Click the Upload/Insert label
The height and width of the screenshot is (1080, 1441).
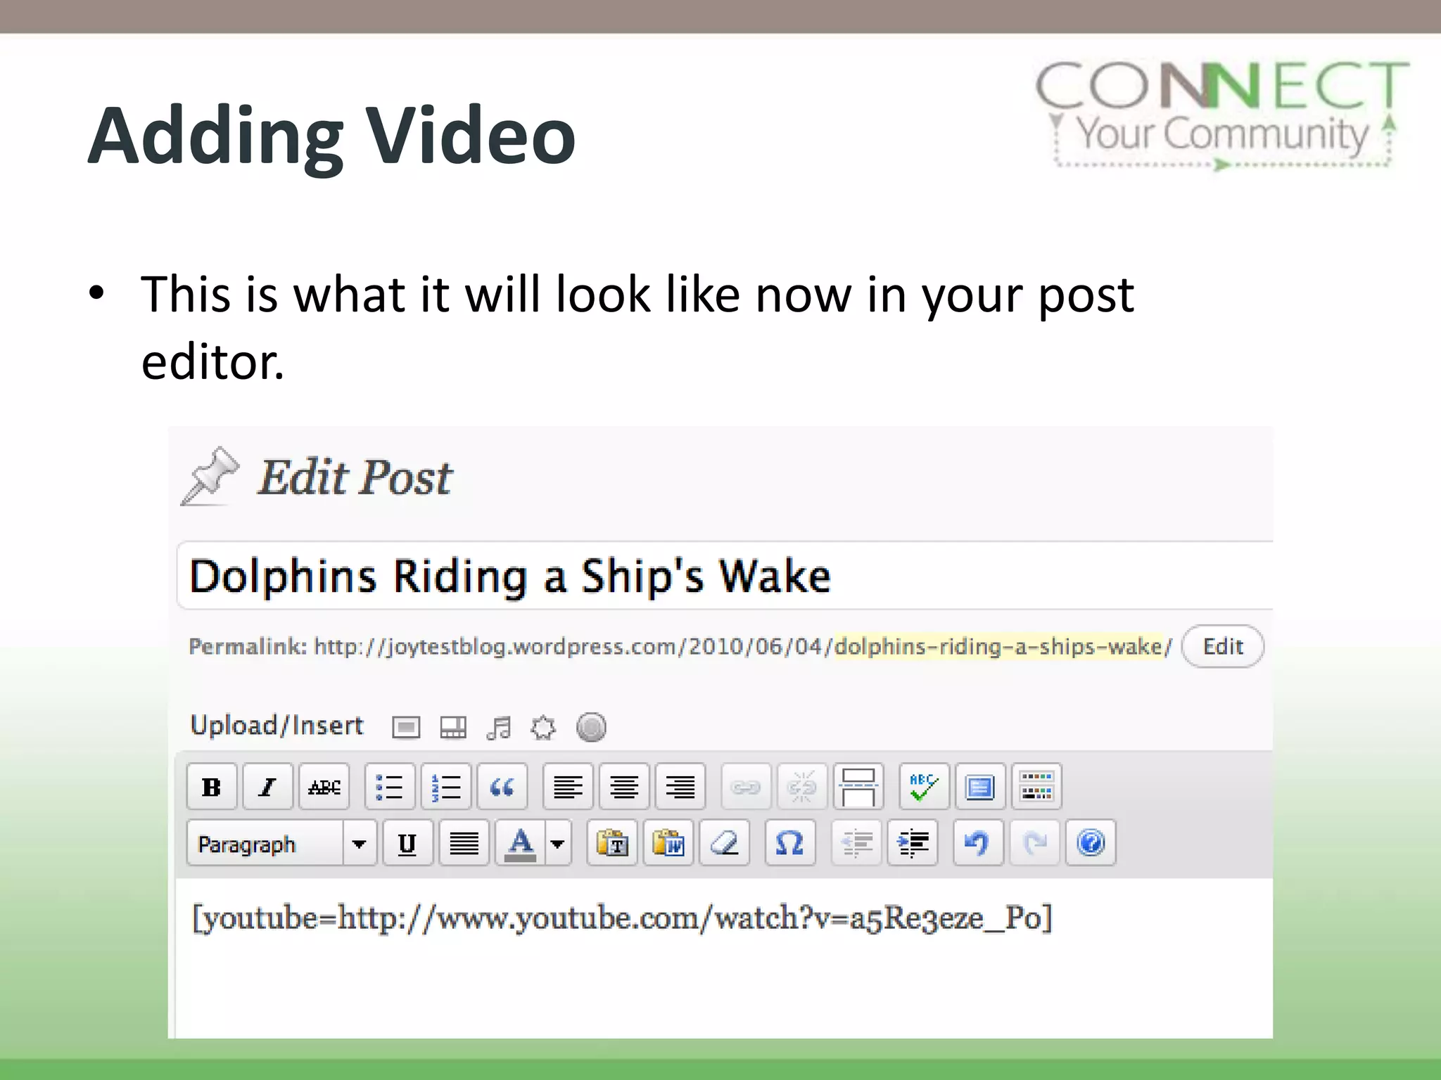277,726
